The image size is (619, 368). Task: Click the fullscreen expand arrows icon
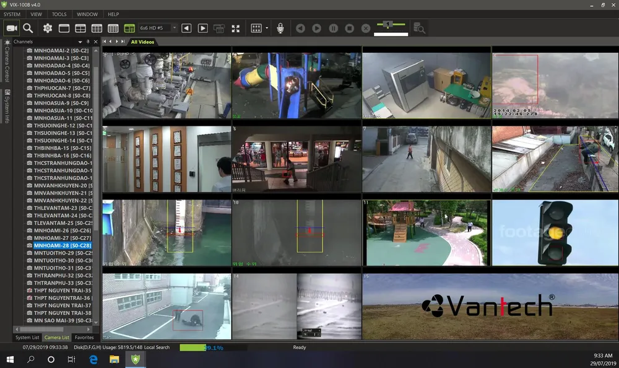[235, 28]
